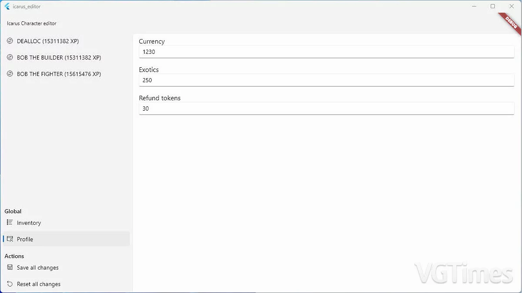Click the character icon beside BOB THE FIGHTER
Image resolution: width=522 pixels, height=293 pixels.
point(10,74)
